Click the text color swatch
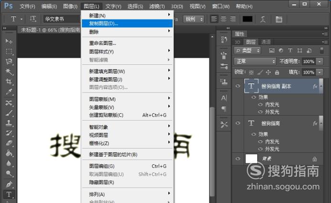 247,19
